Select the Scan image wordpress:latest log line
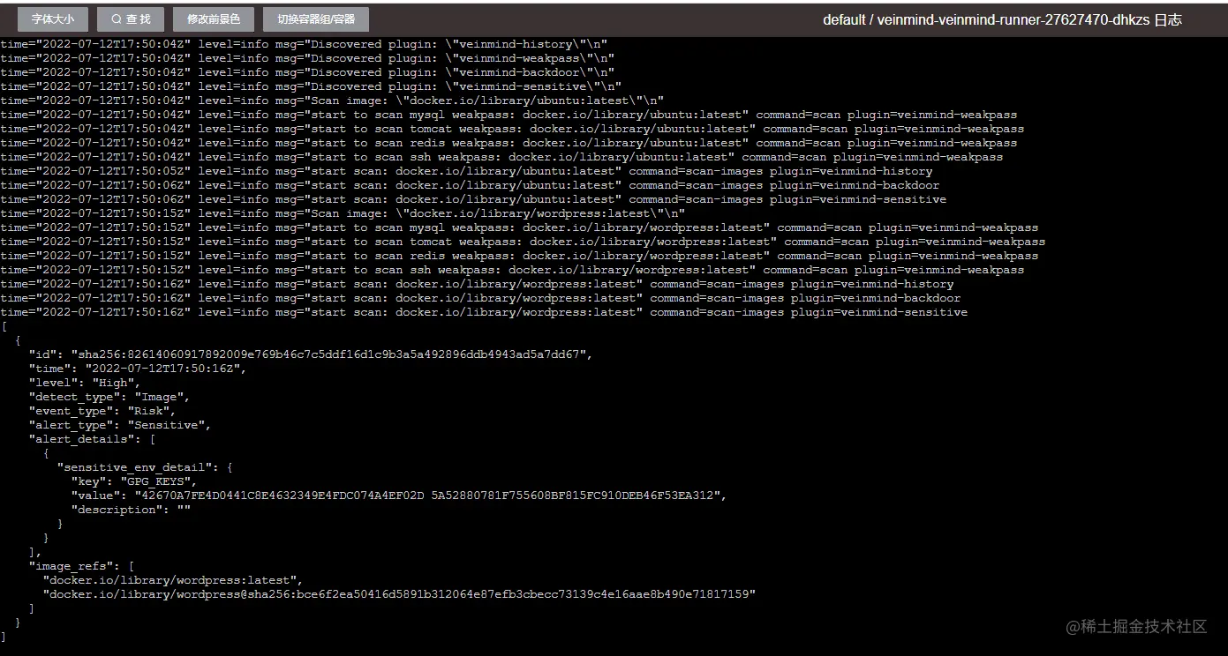Image resolution: width=1228 pixels, height=656 pixels. coord(343,213)
